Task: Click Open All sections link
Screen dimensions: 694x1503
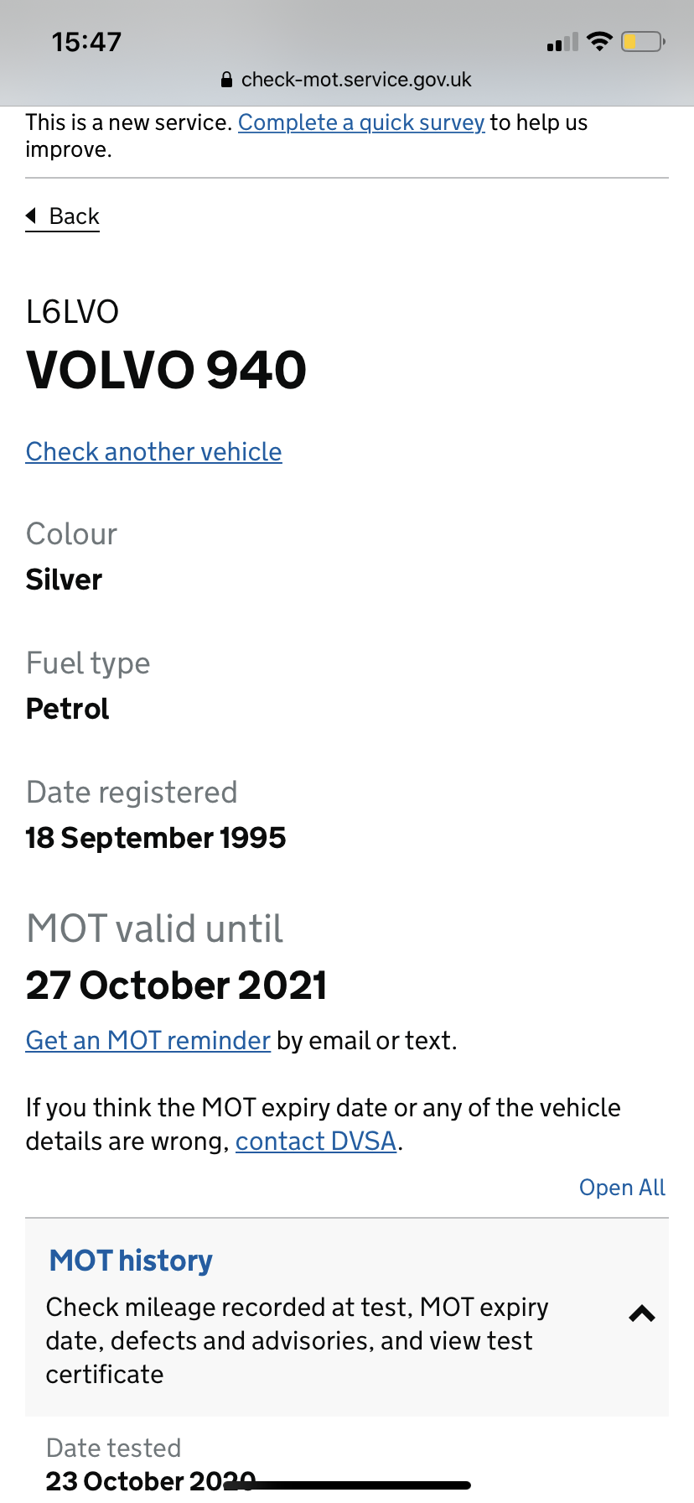Action: click(622, 1188)
